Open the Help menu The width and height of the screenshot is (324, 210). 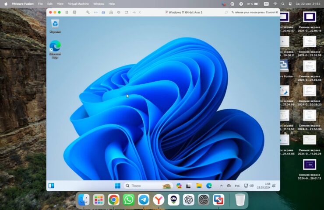pos(112,3)
